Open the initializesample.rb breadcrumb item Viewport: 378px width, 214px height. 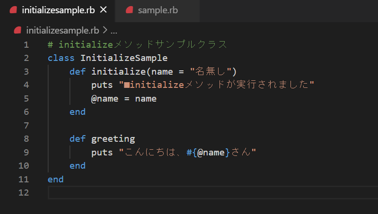point(62,31)
